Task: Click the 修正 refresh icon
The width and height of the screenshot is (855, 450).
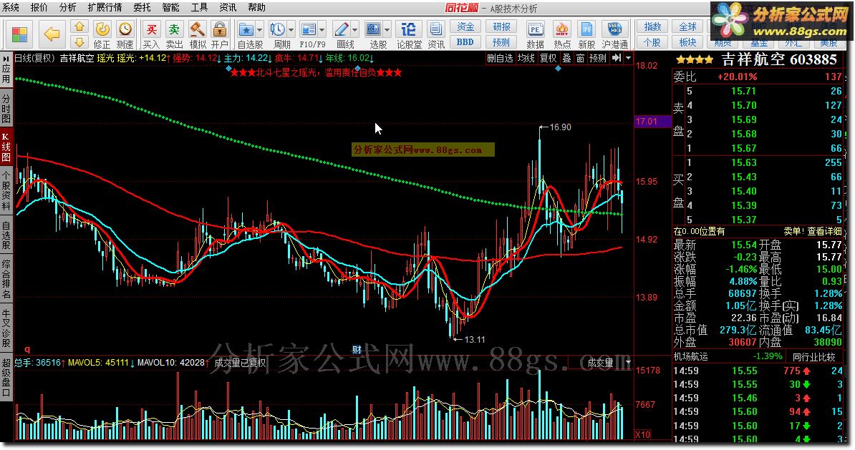Action: pyautogui.click(x=102, y=29)
